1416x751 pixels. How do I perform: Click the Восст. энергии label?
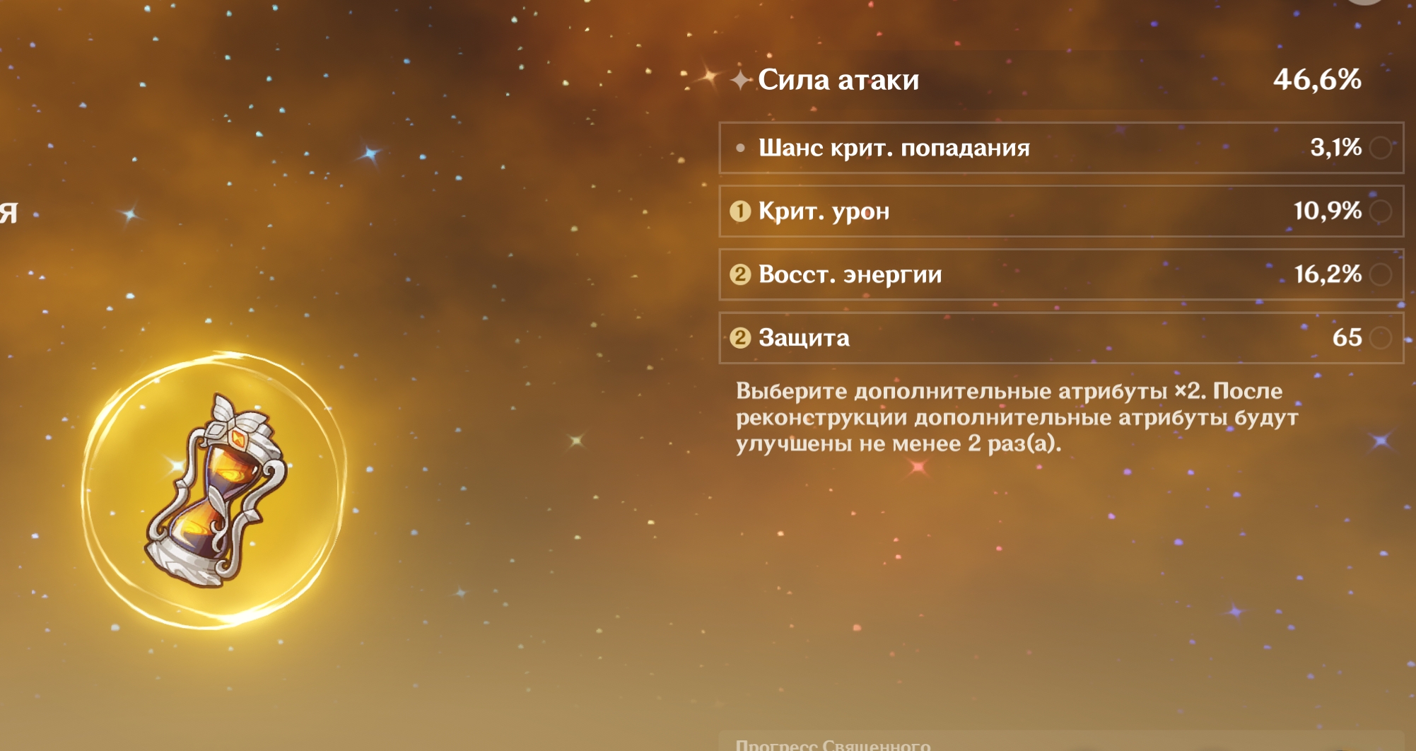[850, 274]
